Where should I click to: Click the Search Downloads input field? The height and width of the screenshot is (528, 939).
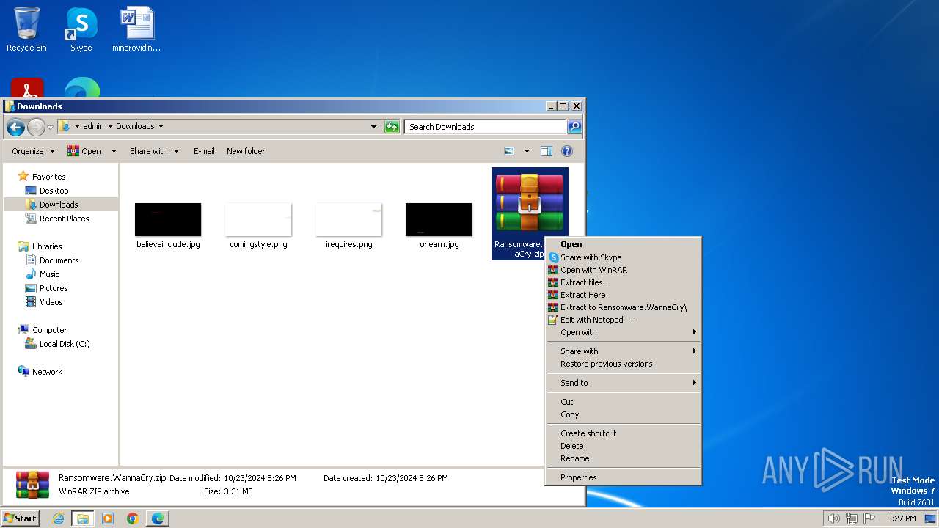click(x=485, y=127)
